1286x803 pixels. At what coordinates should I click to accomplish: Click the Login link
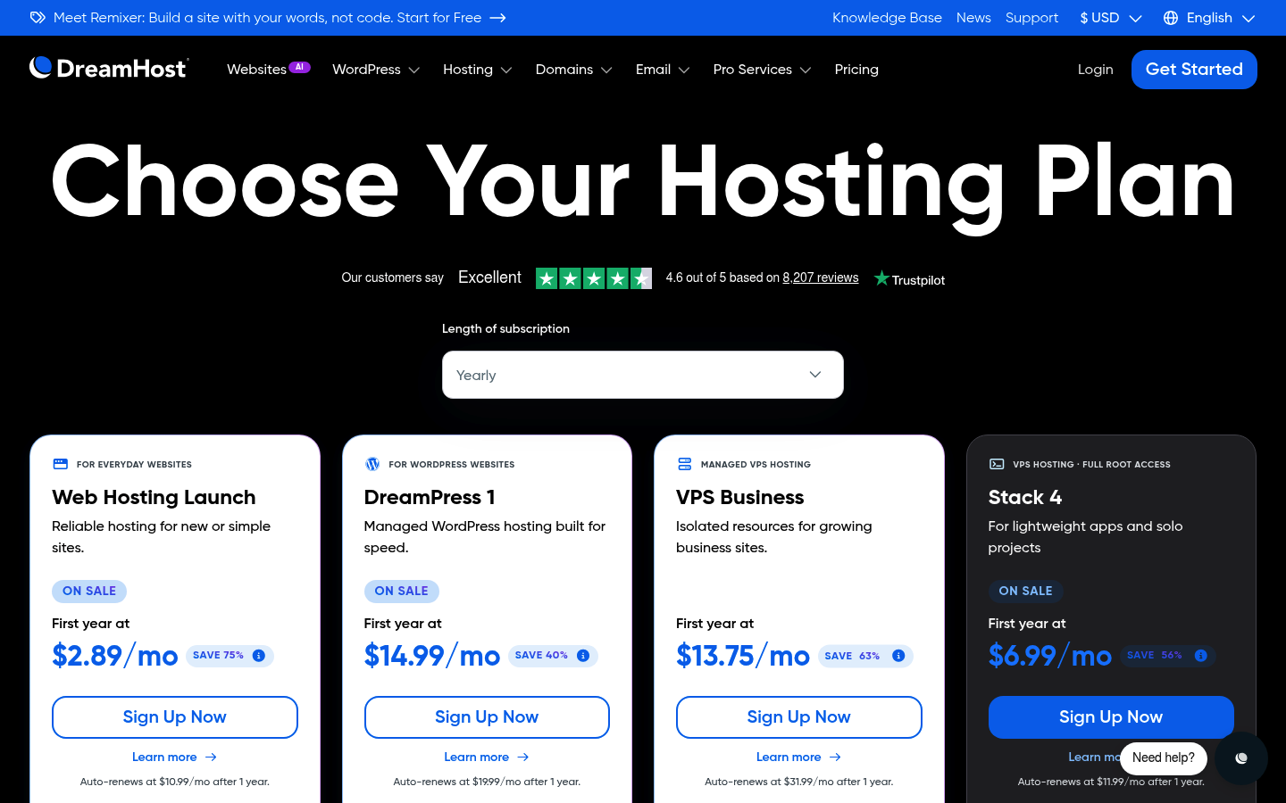point(1096,70)
